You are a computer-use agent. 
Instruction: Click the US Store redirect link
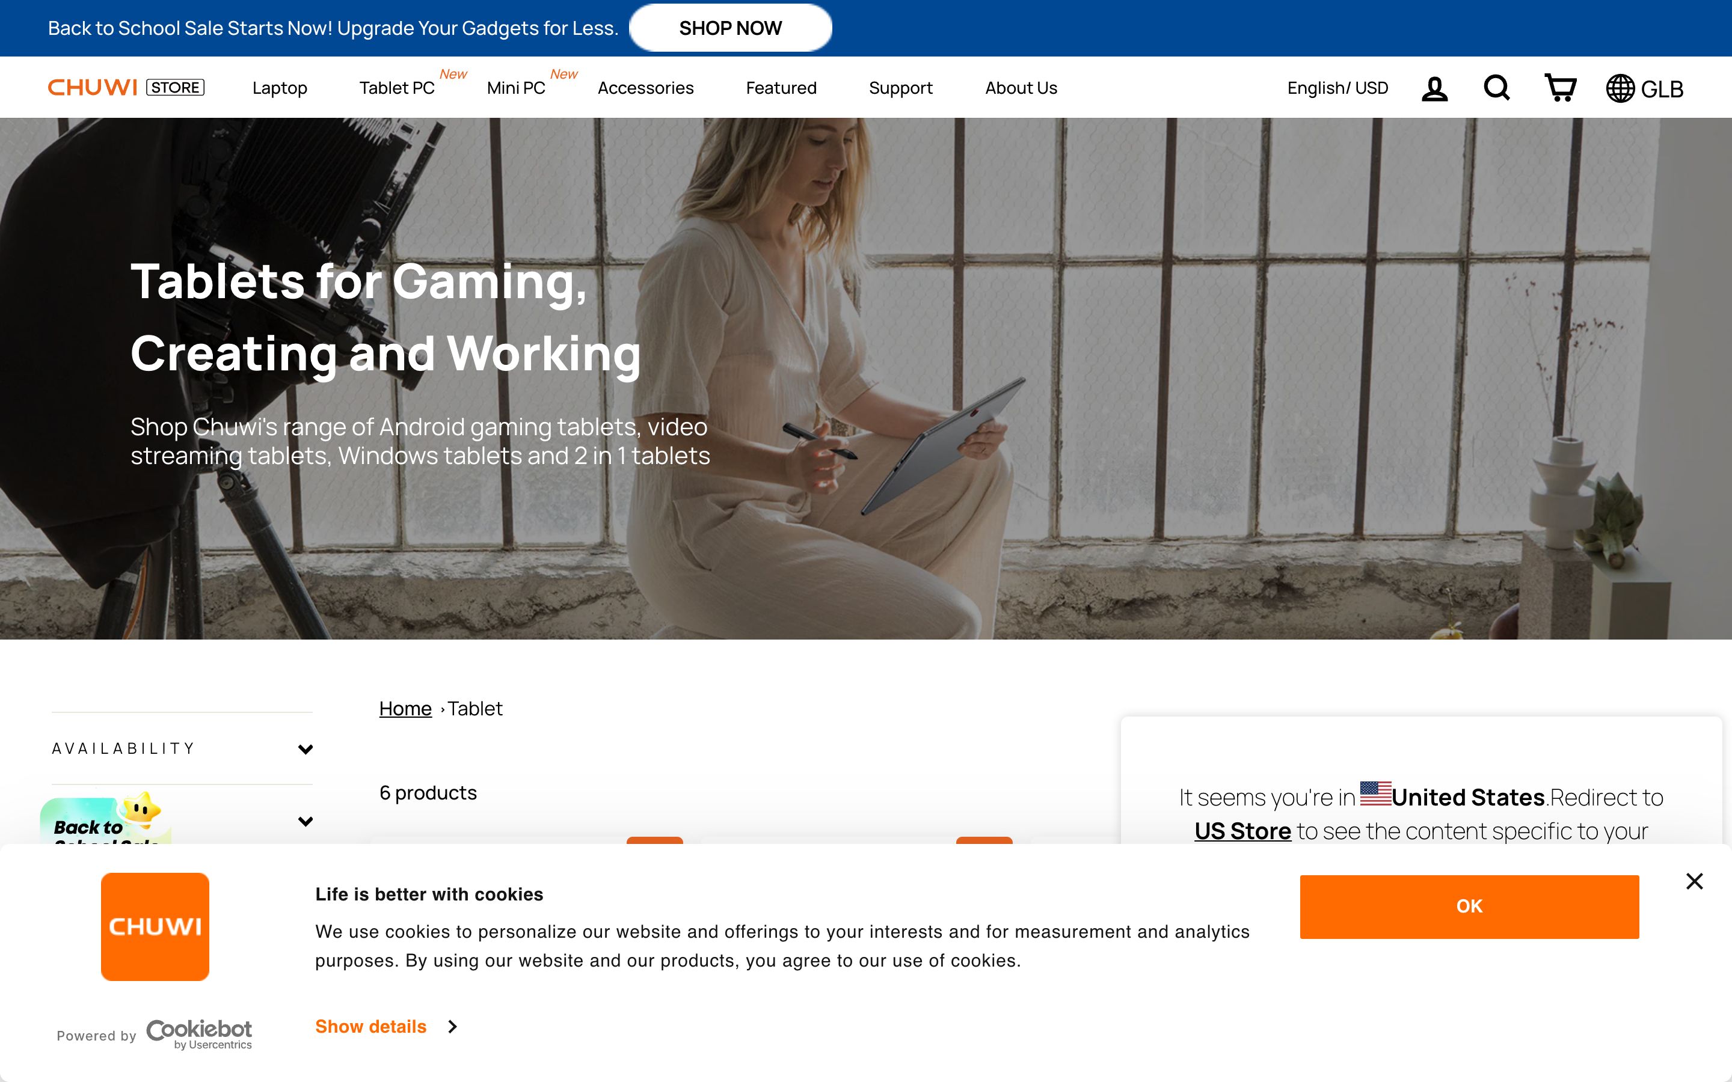coord(1242,831)
